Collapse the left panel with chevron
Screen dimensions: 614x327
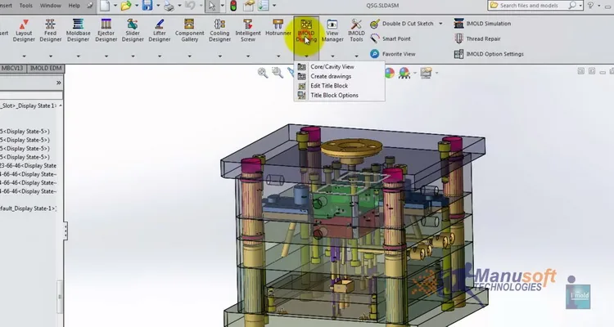[x=59, y=83]
